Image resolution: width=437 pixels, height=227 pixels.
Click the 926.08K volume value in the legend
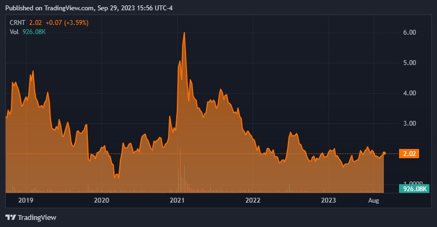tap(34, 32)
